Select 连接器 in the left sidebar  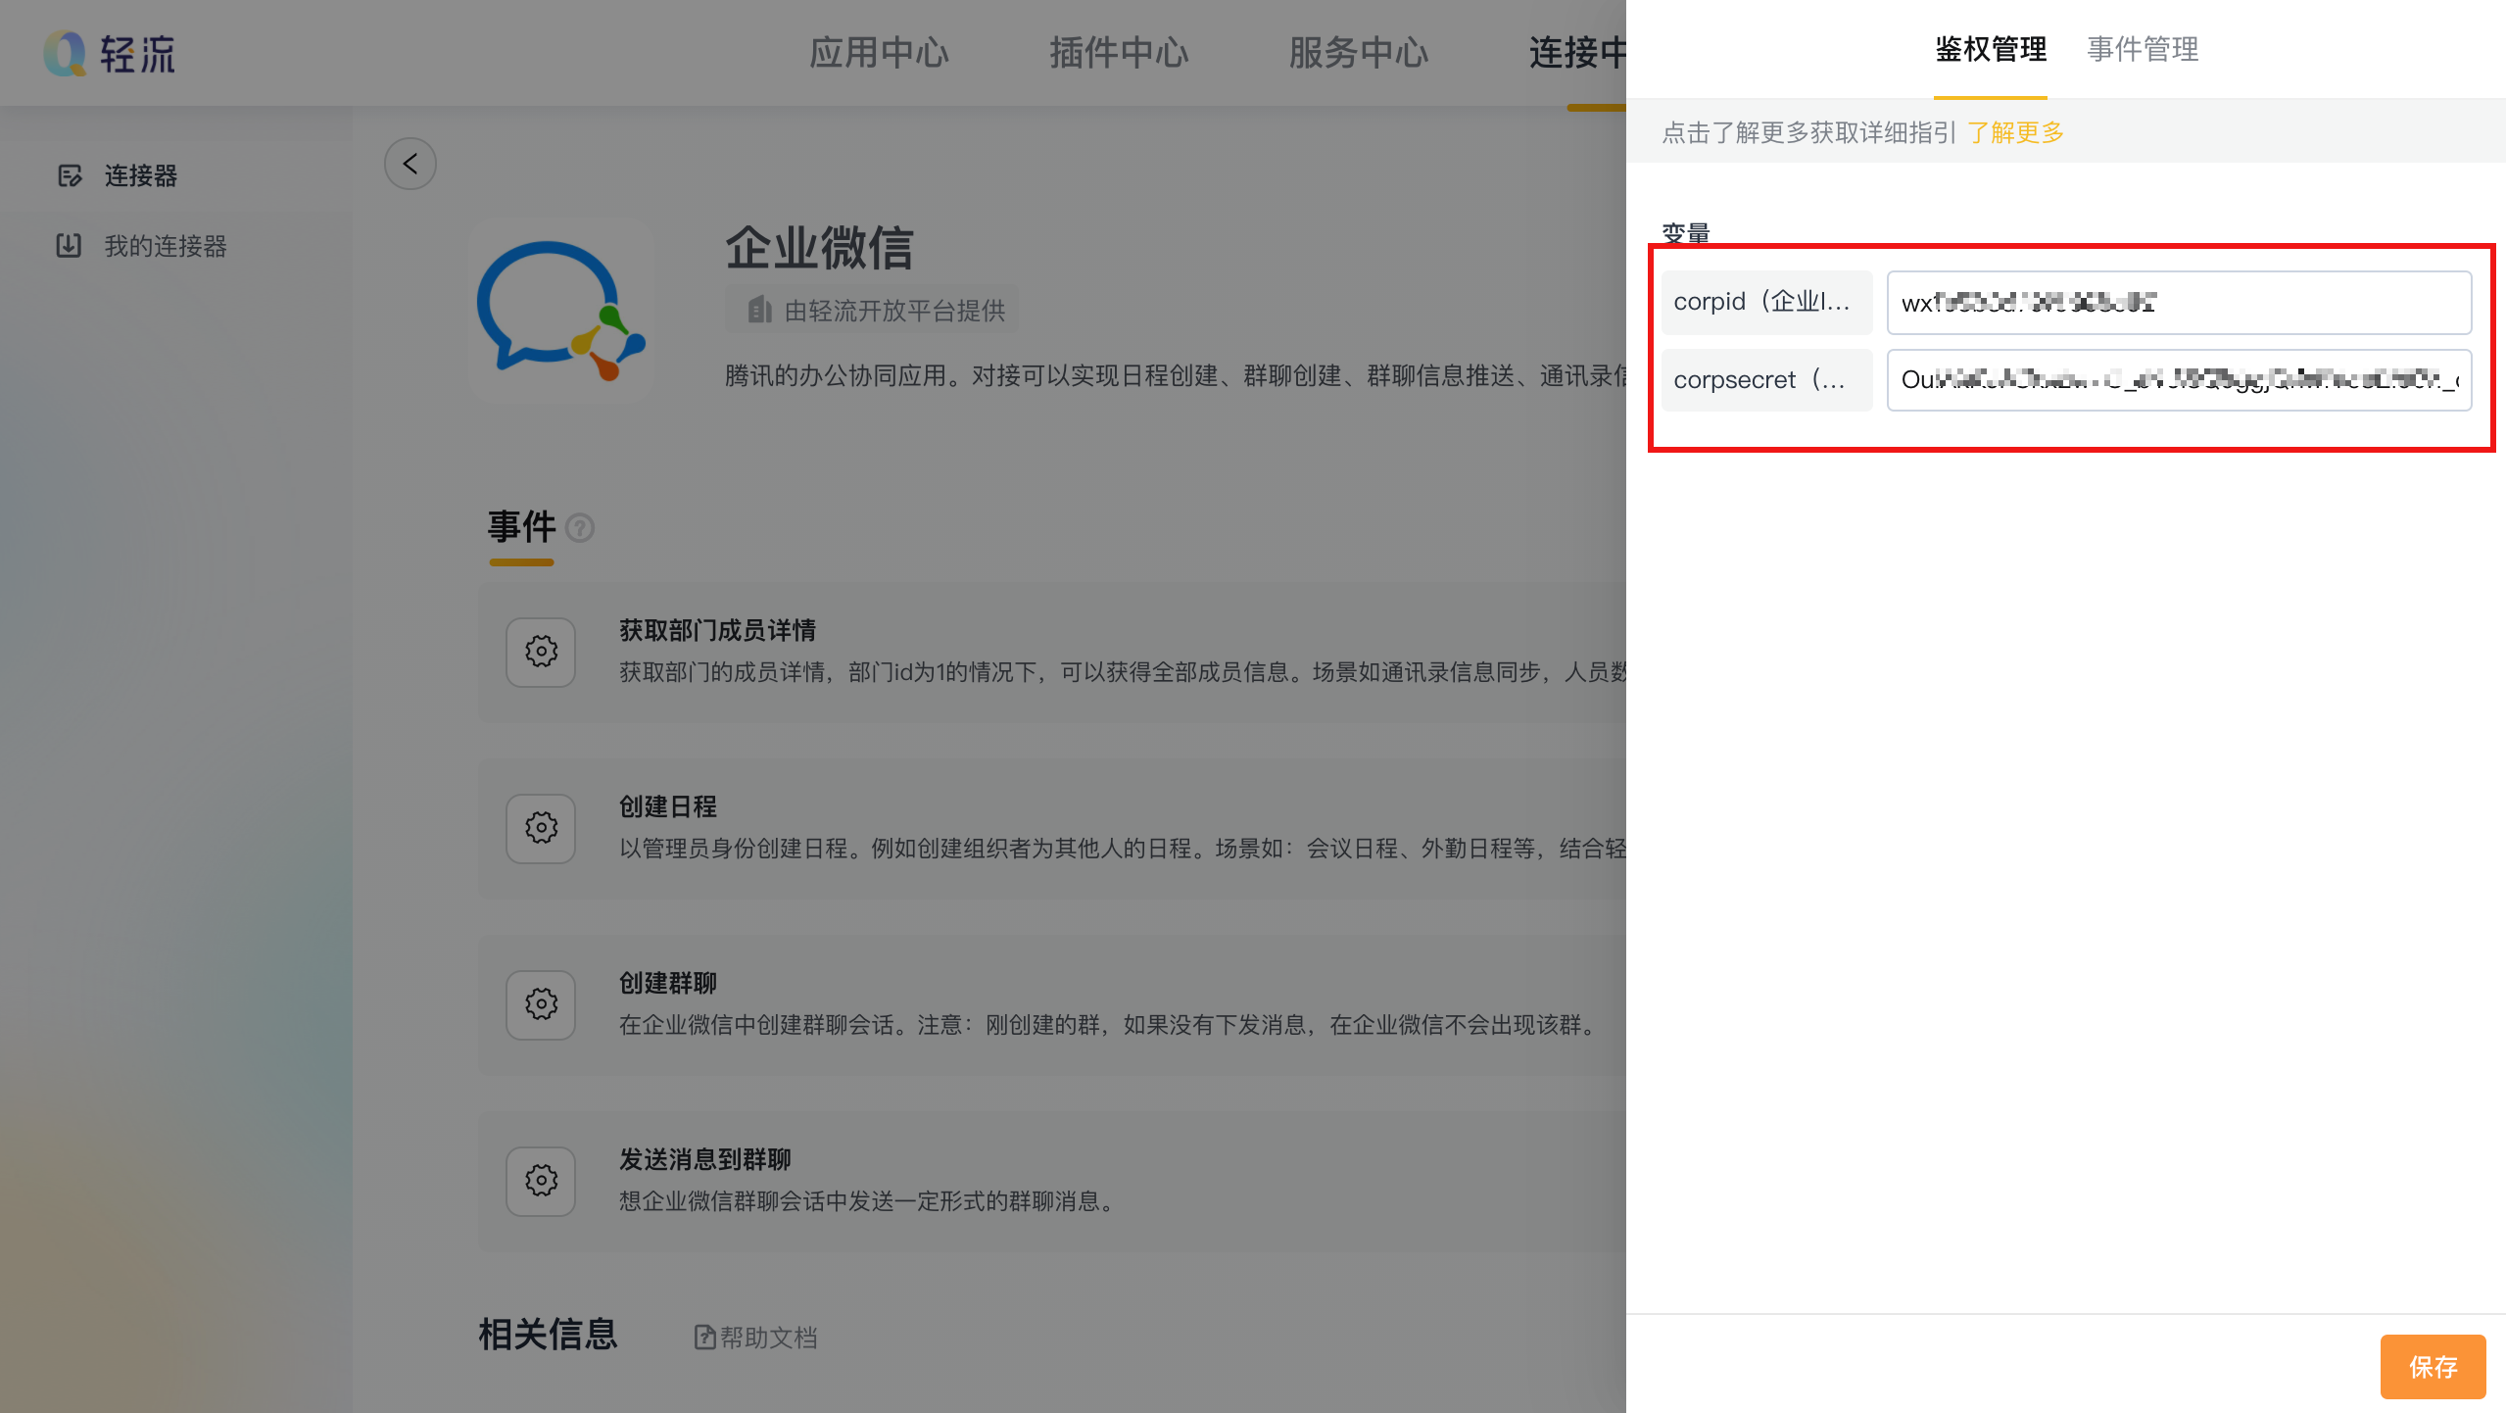pos(141,175)
